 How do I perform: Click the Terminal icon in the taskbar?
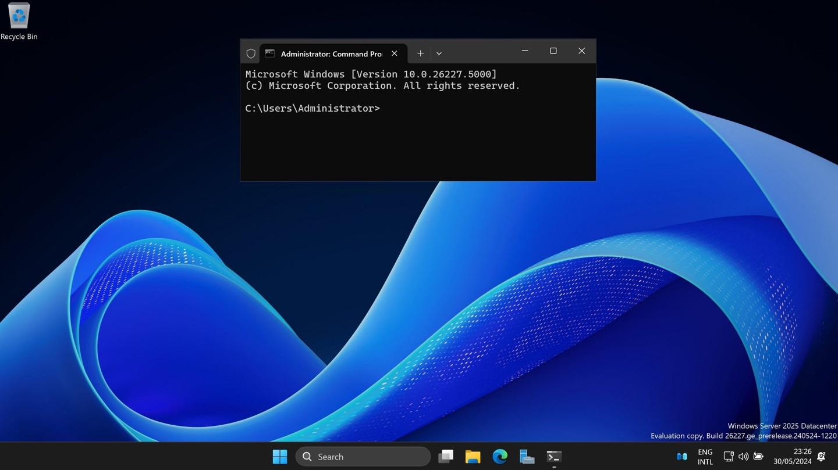554,457
